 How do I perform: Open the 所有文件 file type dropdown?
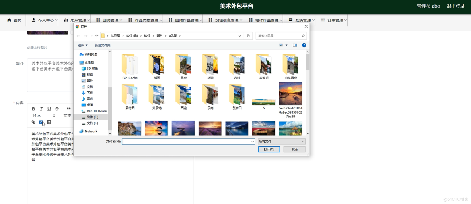tap(282, 141)
